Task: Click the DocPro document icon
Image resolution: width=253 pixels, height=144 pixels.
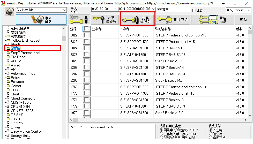Action: point(8,123)
